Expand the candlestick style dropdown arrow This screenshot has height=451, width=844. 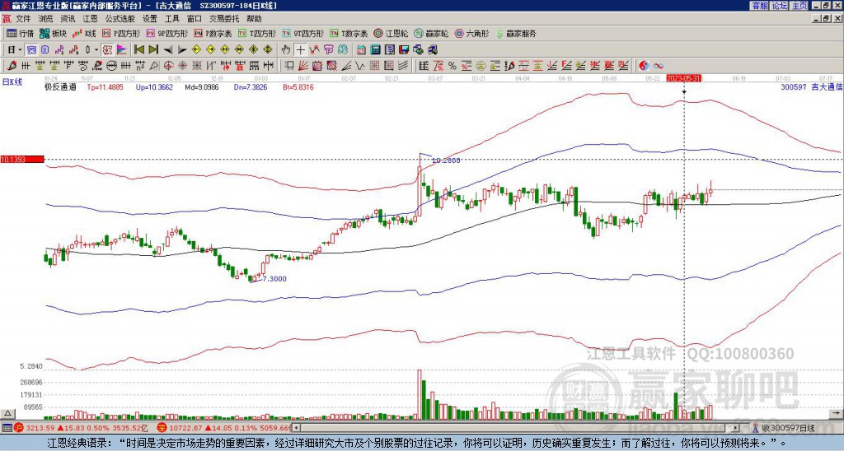point(96,50)
